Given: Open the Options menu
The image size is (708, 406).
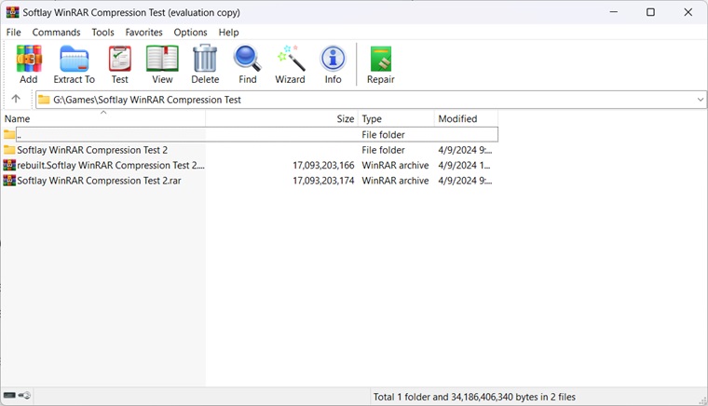Looking at the screenshot, I should tap(190, 33).
